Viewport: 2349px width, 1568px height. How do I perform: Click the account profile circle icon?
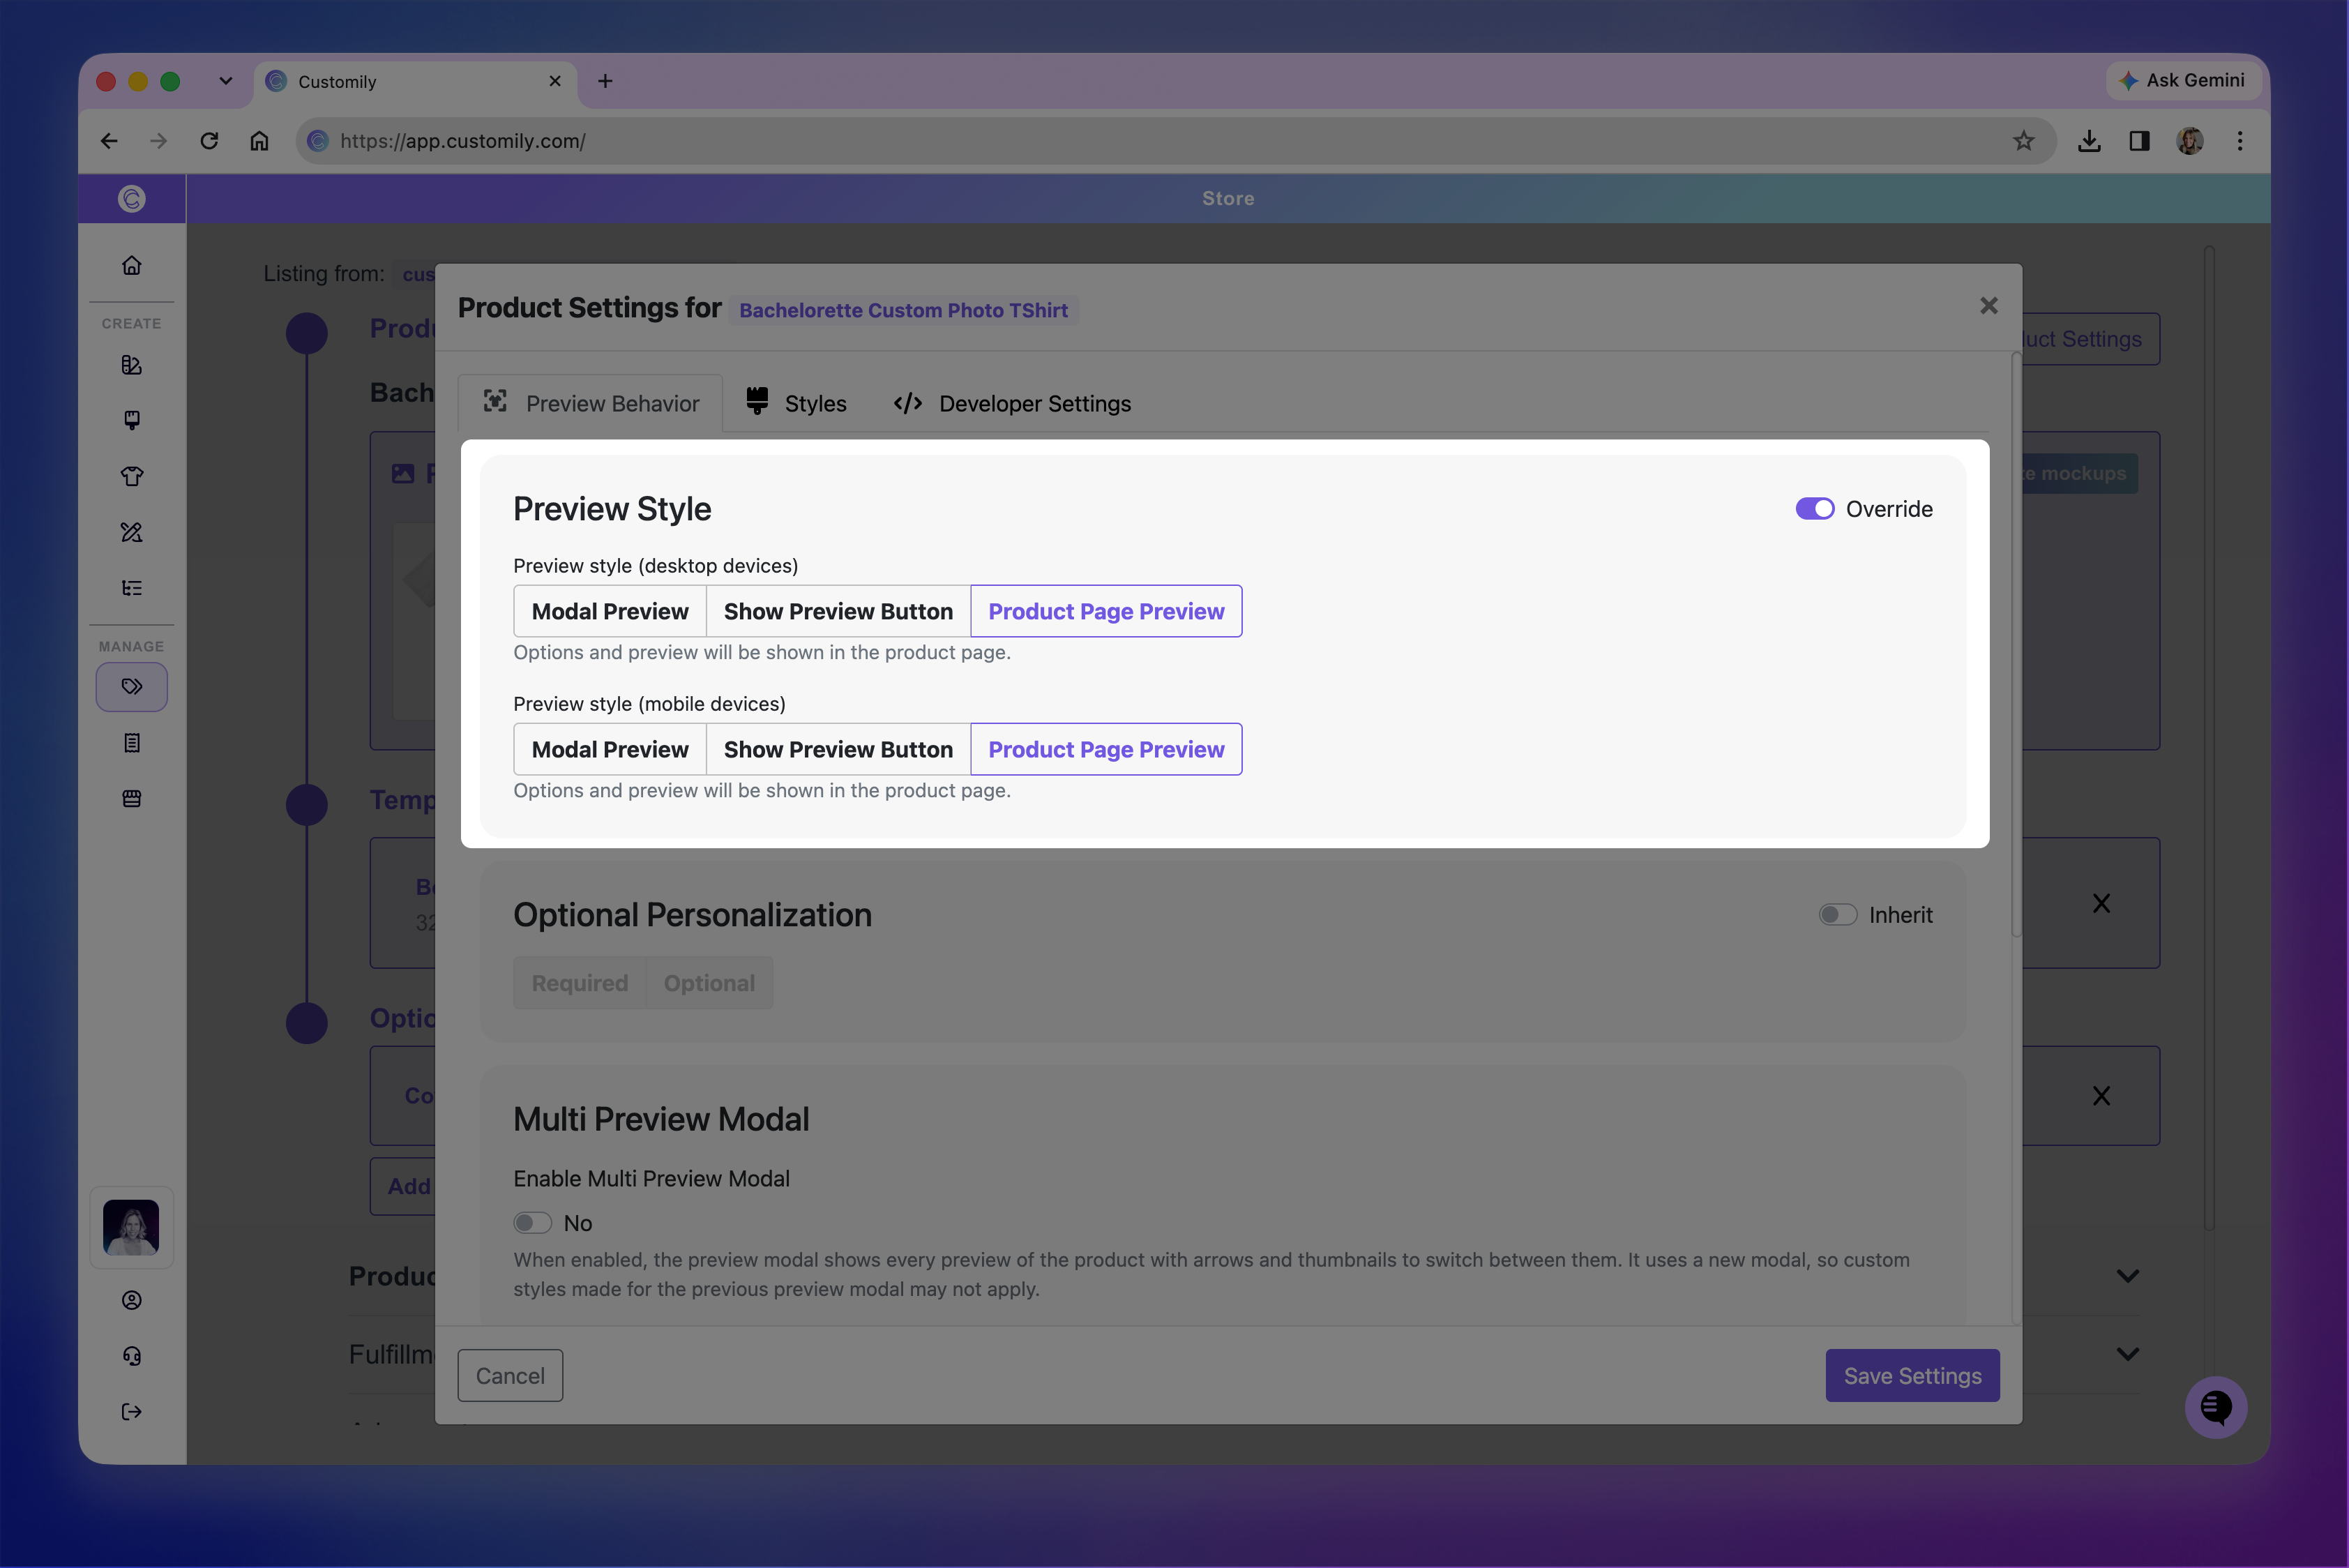coord(131,1300)
